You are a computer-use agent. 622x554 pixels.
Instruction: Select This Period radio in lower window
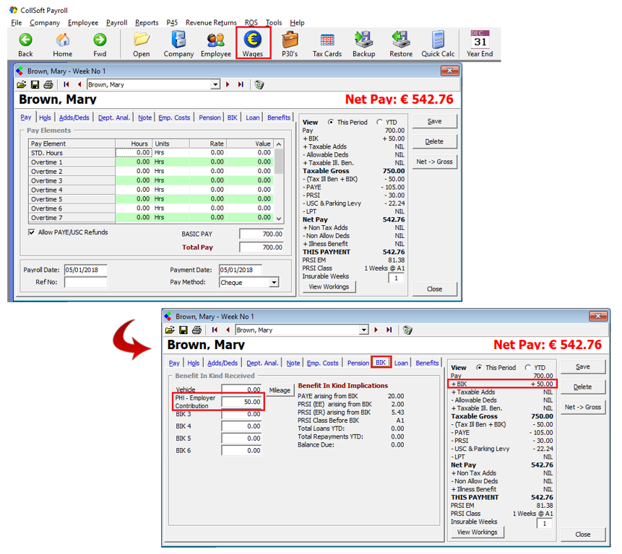[479, 368]
